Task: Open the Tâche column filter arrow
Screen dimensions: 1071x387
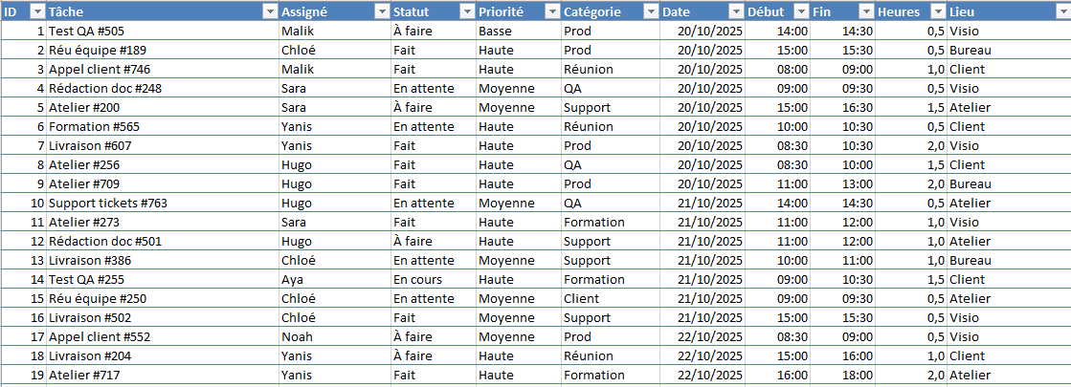Action: (x=269, y=11)
